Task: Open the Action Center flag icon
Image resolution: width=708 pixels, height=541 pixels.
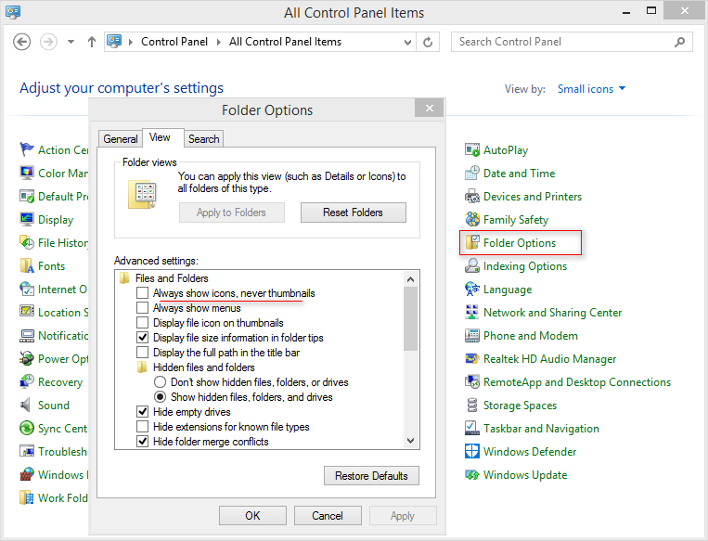Action: [x=27, y=149]
